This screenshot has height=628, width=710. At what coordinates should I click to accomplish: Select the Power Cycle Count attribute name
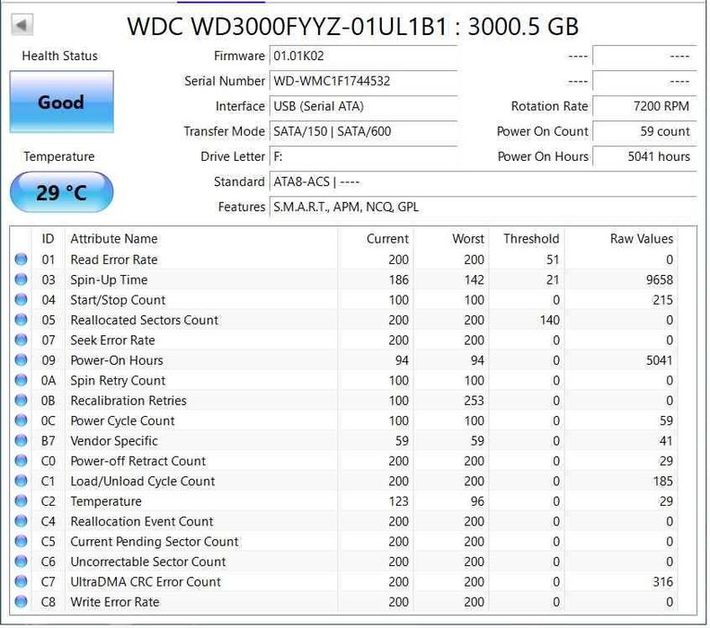point(122,420)
